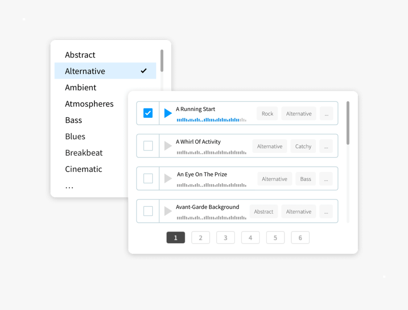Tick the An Eye On The Prize checkbox
Screen dimensions: 408x310
pos(148,179)
